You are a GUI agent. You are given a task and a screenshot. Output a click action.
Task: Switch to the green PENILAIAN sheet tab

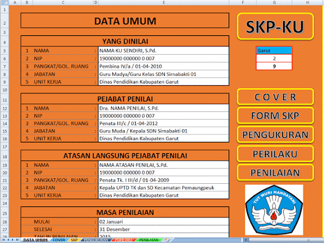(149, 240)
